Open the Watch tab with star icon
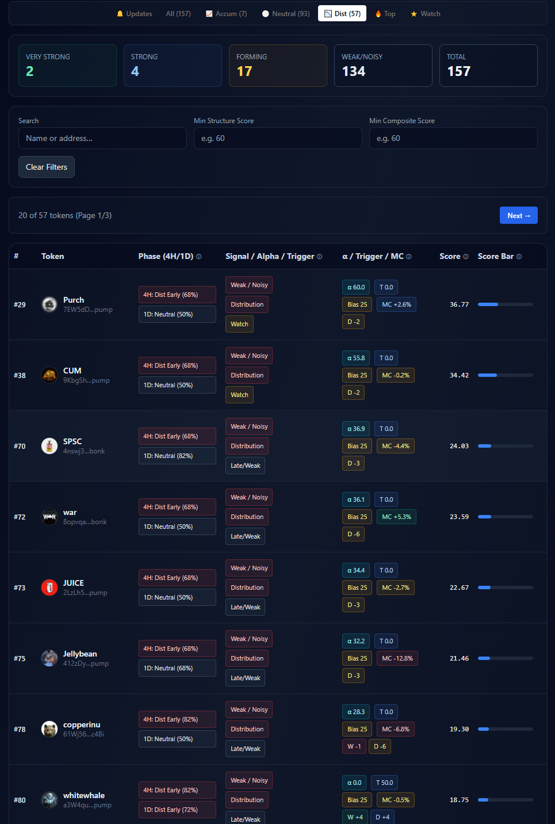The width and height of the screenshot is (555, 824). click(x=426, y=14)
